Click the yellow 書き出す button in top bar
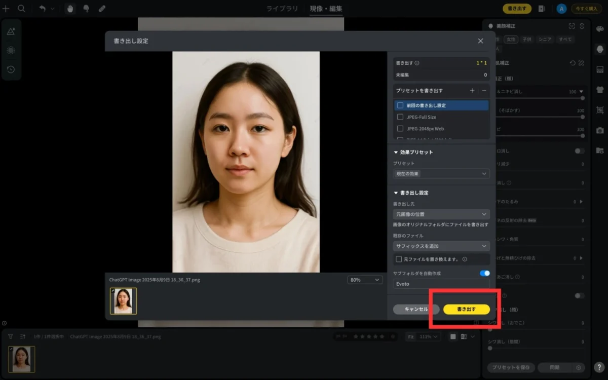Screen dimensions: 608x380 point(517,9)
